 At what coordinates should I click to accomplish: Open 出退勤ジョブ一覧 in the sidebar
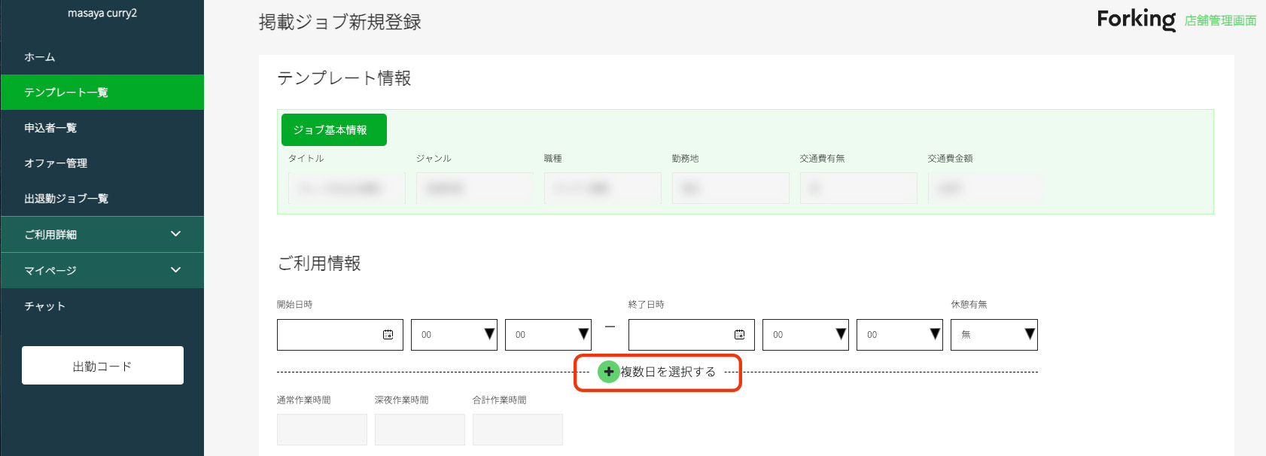pos(66,199)
